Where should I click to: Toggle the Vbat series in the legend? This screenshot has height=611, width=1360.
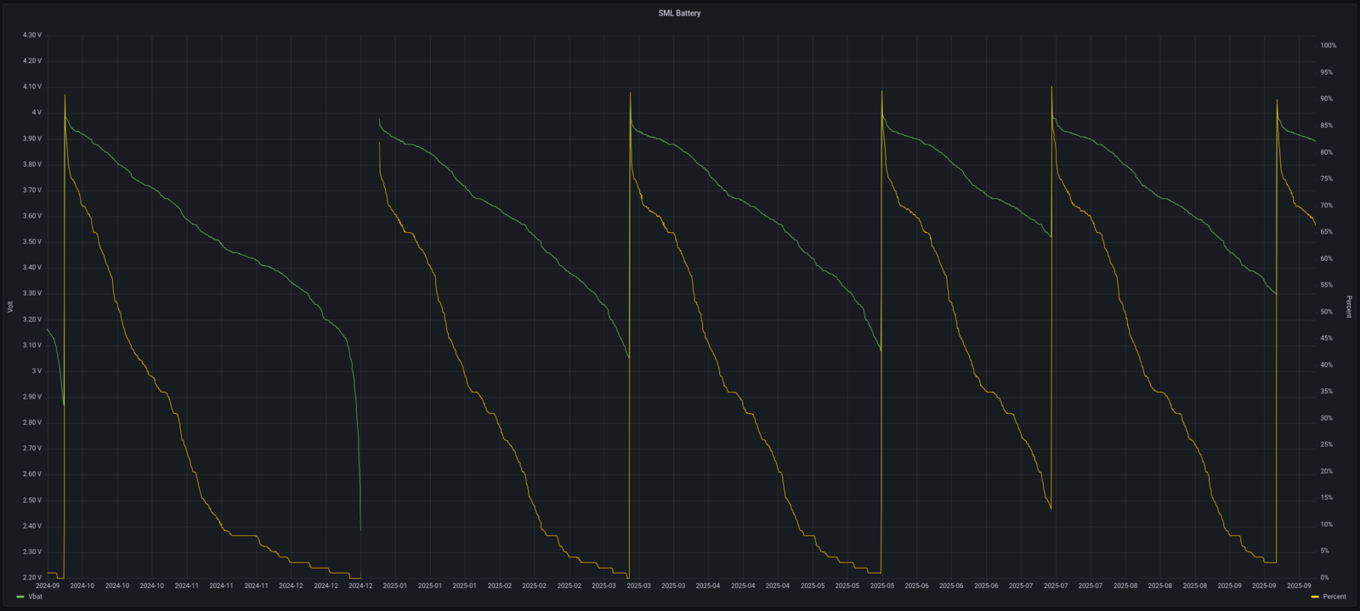(35, 597)
